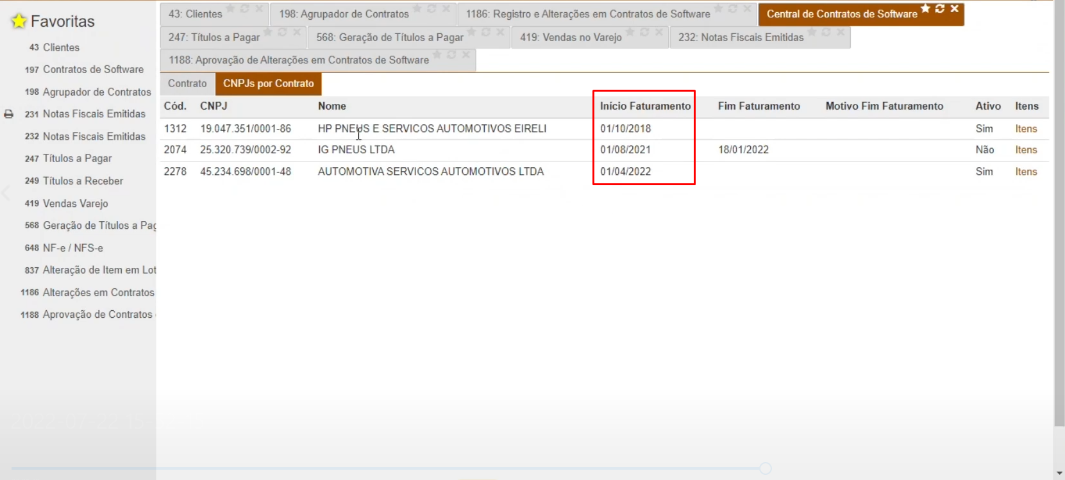Click Fim Faturamento date 18/01/2022

tap(743, 150)
